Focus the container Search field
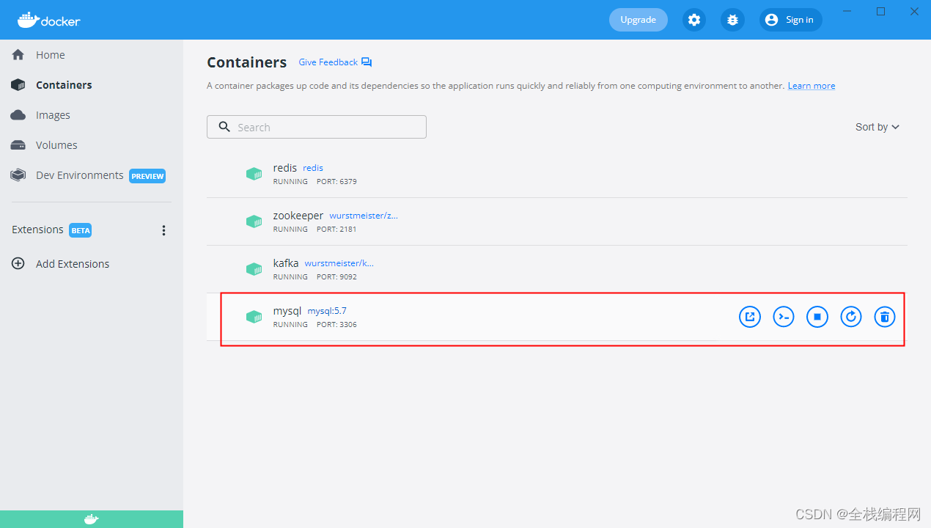 [x=317, y=127]
